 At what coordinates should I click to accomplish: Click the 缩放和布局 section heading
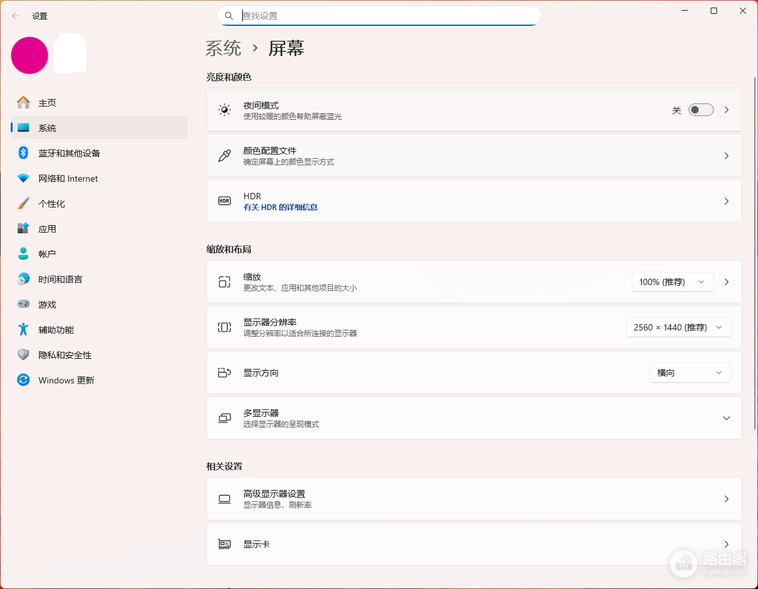(229, 249)
